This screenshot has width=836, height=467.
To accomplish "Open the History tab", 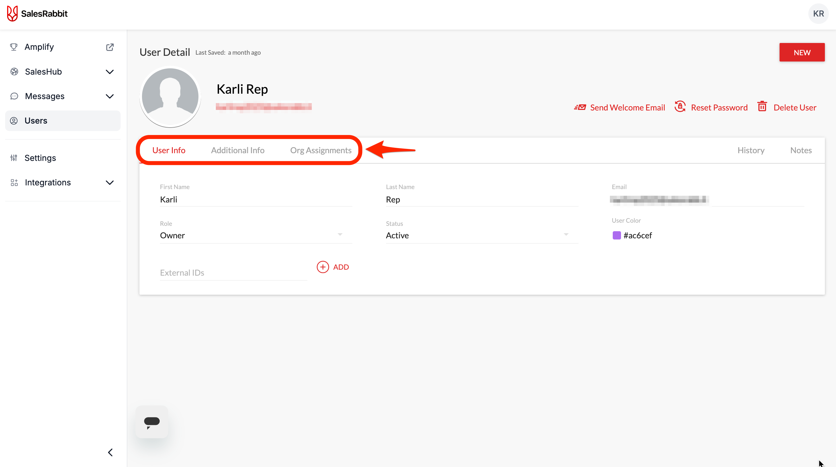I will [x=751, y=150].
